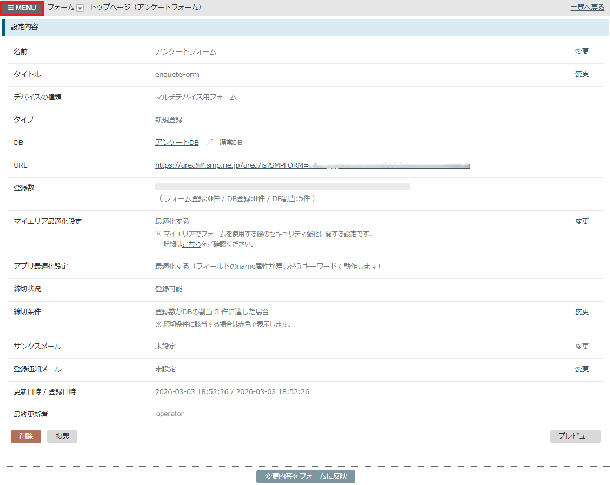Click the 設定内容 section header
Screen dimensions: 610x485
[24, 26]
